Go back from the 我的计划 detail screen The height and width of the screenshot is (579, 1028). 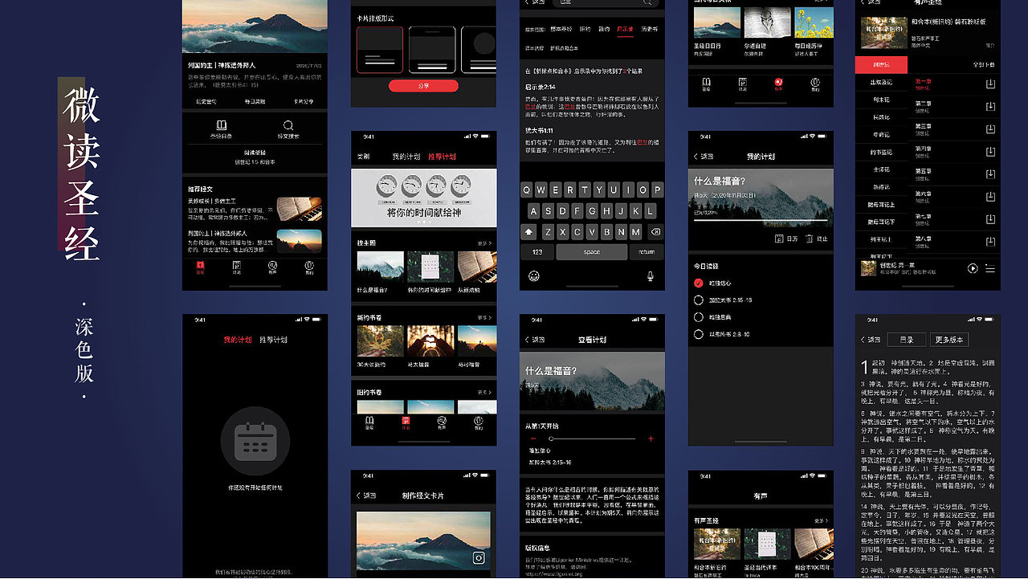pyautogui.click(x=704, y=156)
